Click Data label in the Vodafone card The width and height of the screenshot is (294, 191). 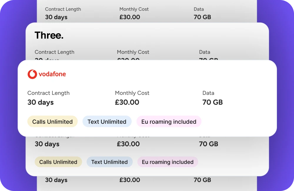pyautogui.click(x=208, y=93)
